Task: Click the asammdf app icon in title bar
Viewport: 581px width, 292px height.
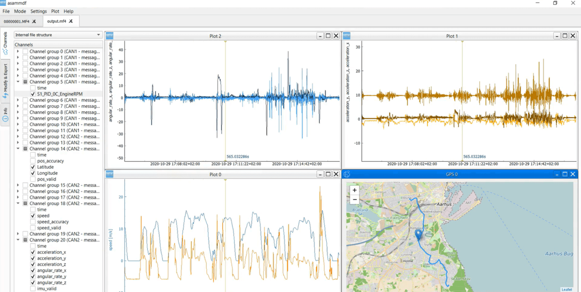Action: [x=3, y=3]
